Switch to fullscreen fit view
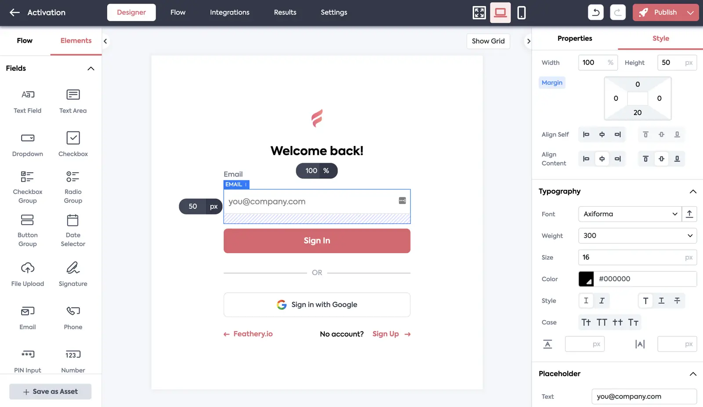This screenshot has height=407, width=703. pos(479,13)
